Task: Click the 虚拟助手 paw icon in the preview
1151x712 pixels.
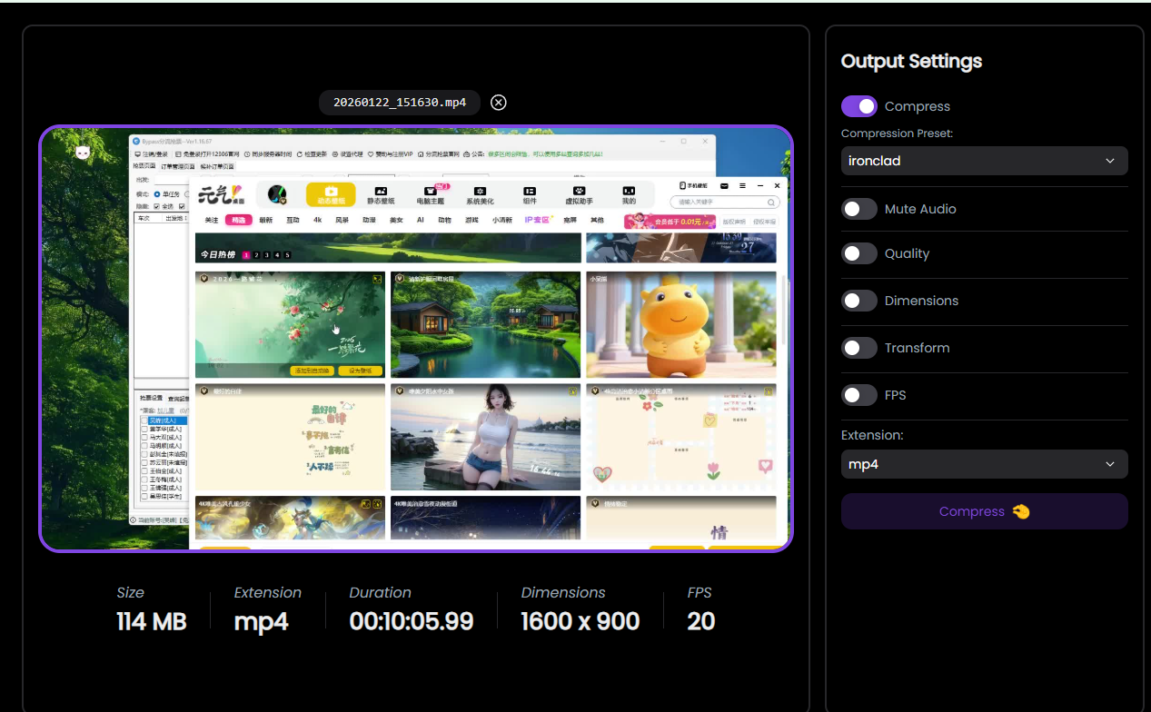Action: pyautogui.click(x=579, y=194)
